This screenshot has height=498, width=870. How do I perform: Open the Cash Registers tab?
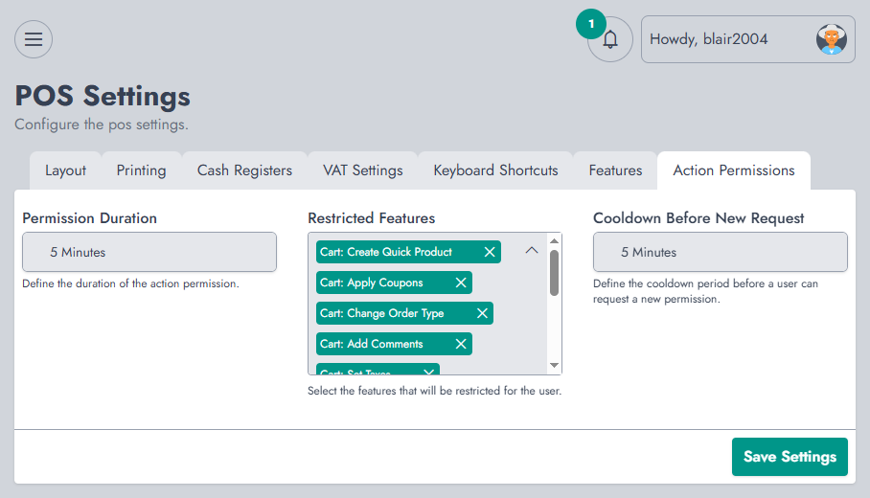pyautogui.click(x=244, y=170)
